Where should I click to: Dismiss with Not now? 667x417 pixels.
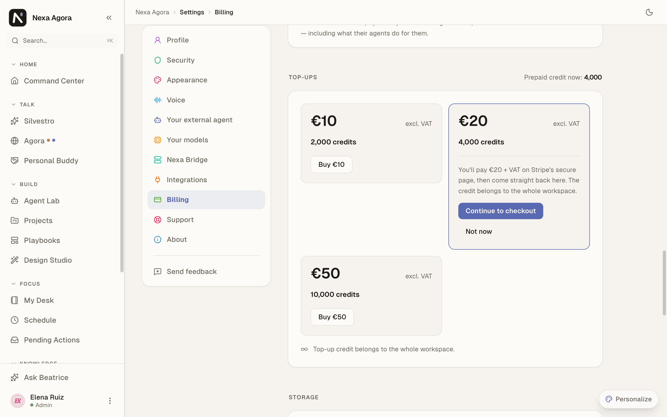coord(478,232)
